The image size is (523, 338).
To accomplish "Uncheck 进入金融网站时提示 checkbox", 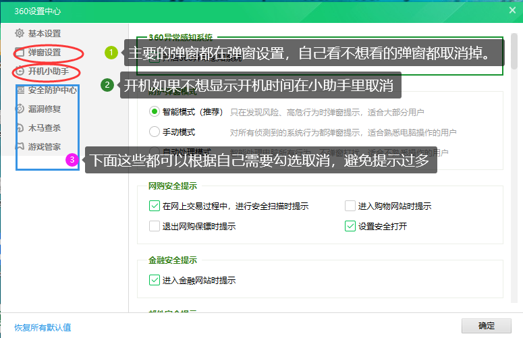I will point(154,280).
